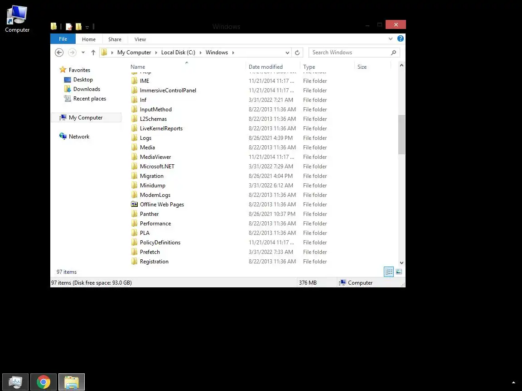
Task: Click the Favorites star icon
Action: point(63,70)
